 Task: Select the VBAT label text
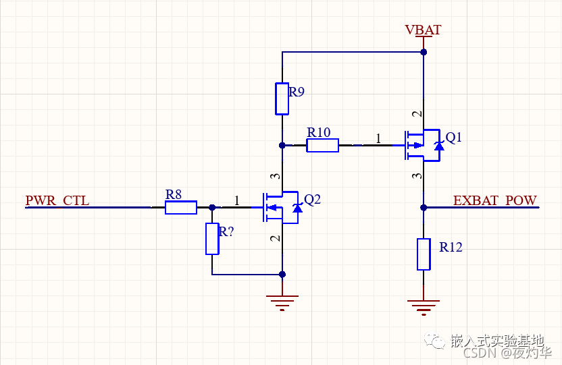[x=424, y=30]
